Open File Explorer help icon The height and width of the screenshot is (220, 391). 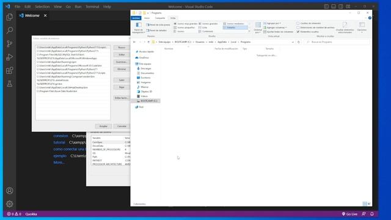pyautogui.click(x=370, y=18)
